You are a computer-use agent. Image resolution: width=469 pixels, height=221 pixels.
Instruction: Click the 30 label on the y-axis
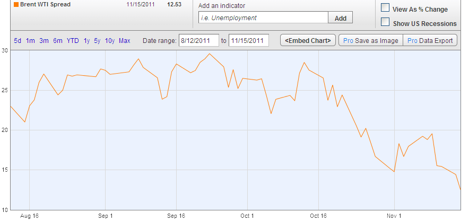tap(4, 51)
